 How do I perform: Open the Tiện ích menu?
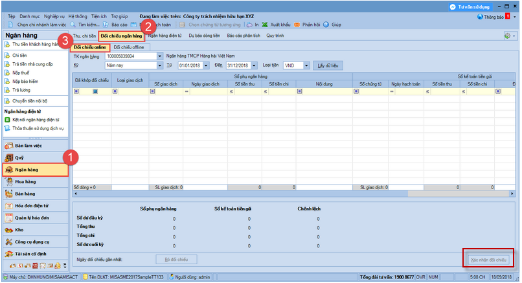[x=99, y=16]
